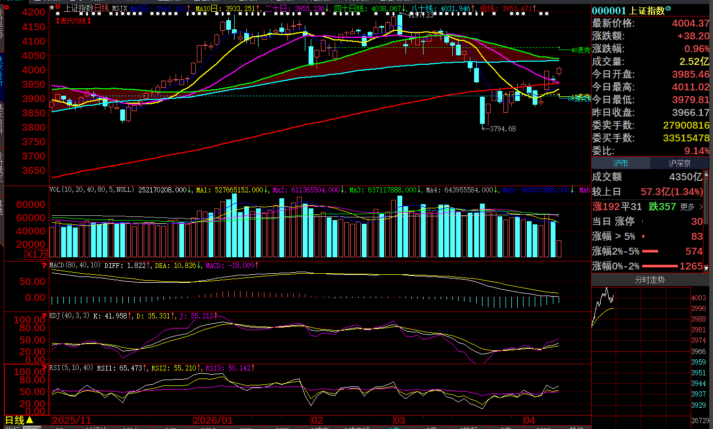Expand 更多 next to advance/decline counts
This screenshot has height=429, width=713.
(x=691, y=207)
